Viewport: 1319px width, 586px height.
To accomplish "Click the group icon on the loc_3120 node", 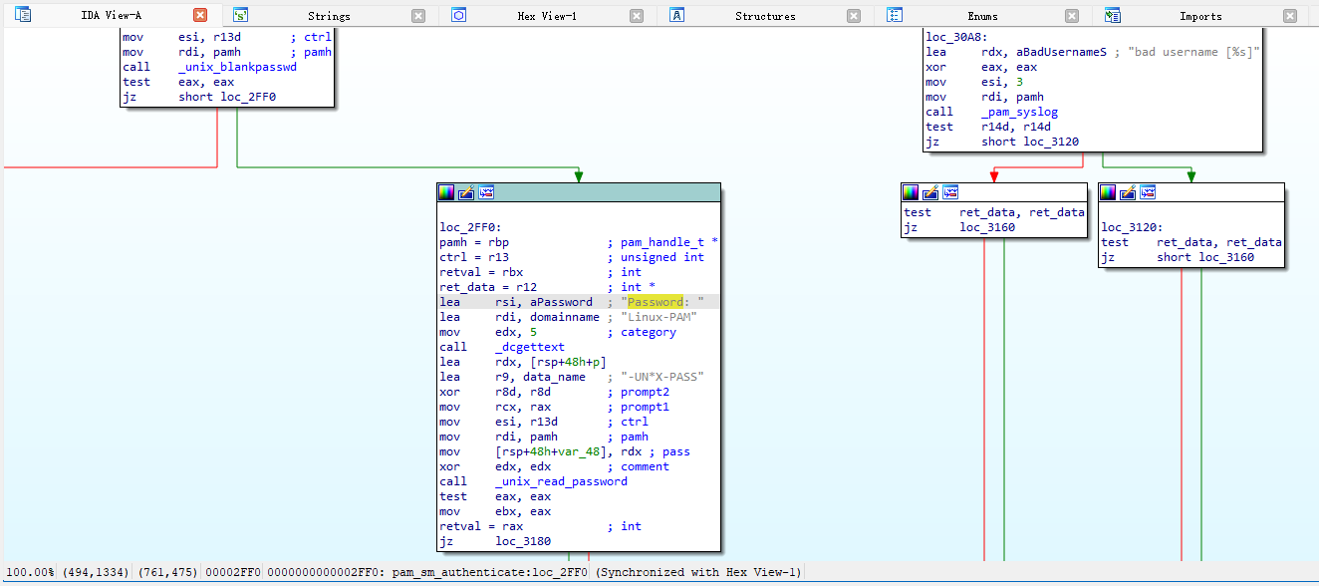I will 1148,192.
